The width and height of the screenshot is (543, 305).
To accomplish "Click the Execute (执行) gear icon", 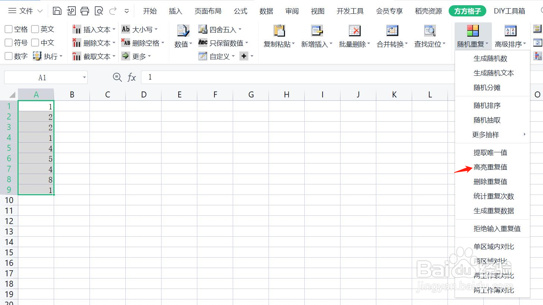I will pos(37,56).
